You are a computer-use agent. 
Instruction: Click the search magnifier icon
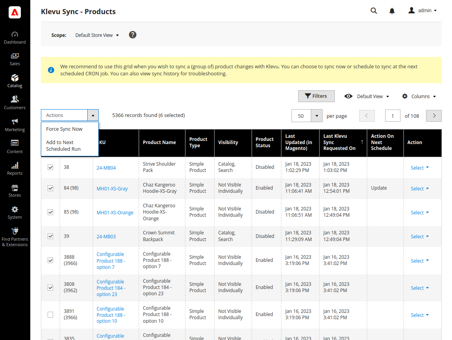click(374, 11)
